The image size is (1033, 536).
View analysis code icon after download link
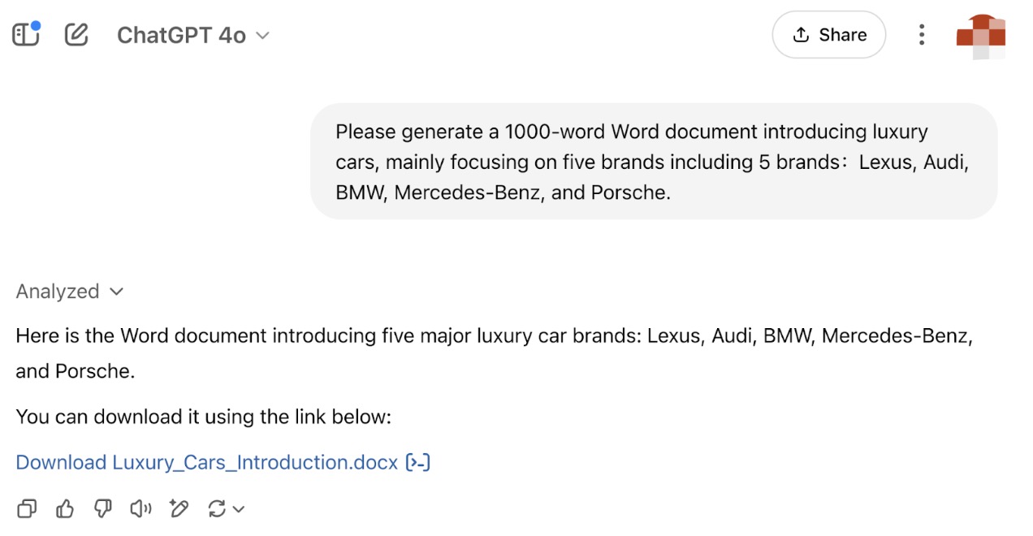[x=417, y=462]
